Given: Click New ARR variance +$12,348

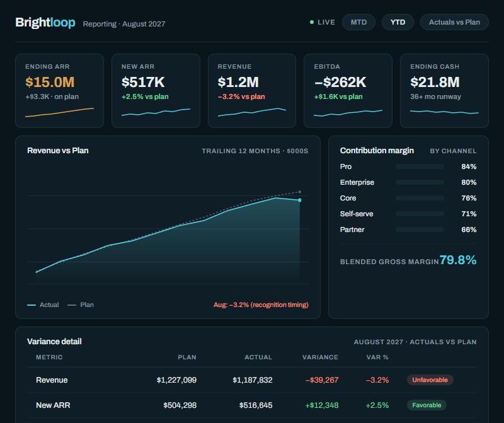Looking at the screenshot, I should point(322,405).
